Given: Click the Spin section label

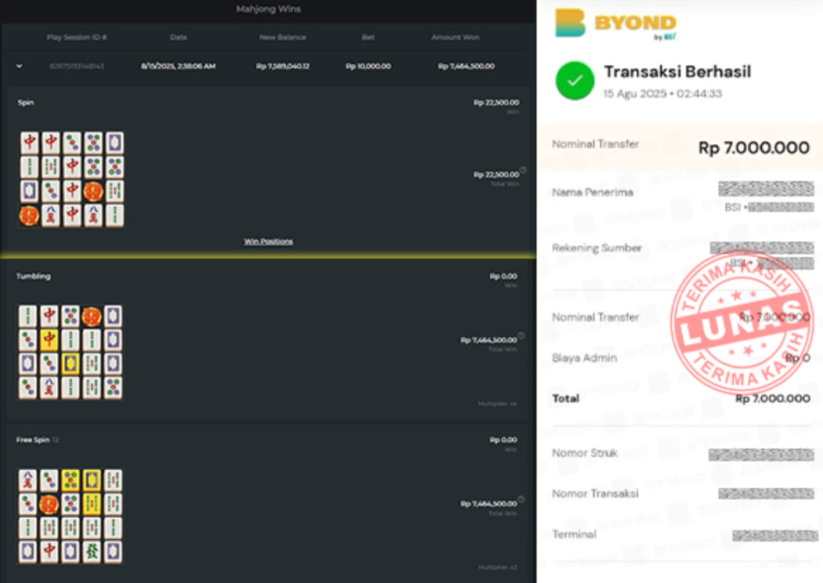Looking at the screenshot, I should tap(26, 103).
